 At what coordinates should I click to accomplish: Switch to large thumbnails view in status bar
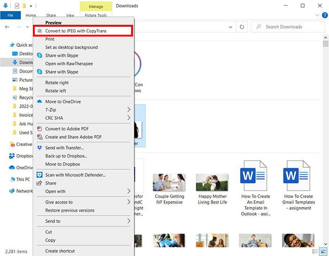pos(323,251)
